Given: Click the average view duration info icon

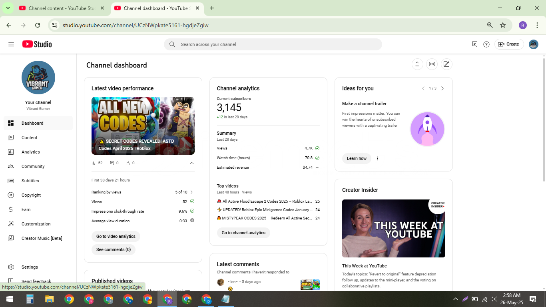Looking at the screenshot, I should 192,220.
